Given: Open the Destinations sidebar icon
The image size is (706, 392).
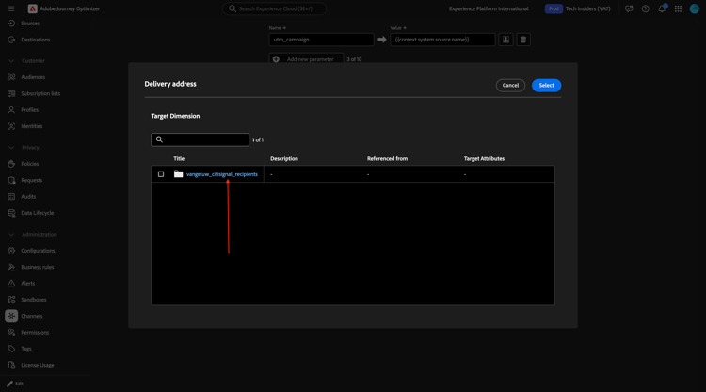Looking at the screenshot, I should point(11,40).
